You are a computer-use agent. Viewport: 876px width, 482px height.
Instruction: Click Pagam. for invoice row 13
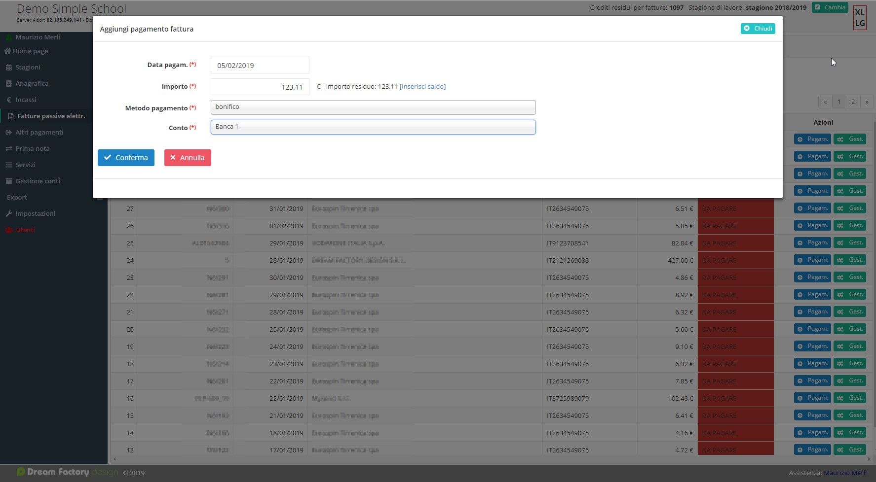click(x=812, y=449)
